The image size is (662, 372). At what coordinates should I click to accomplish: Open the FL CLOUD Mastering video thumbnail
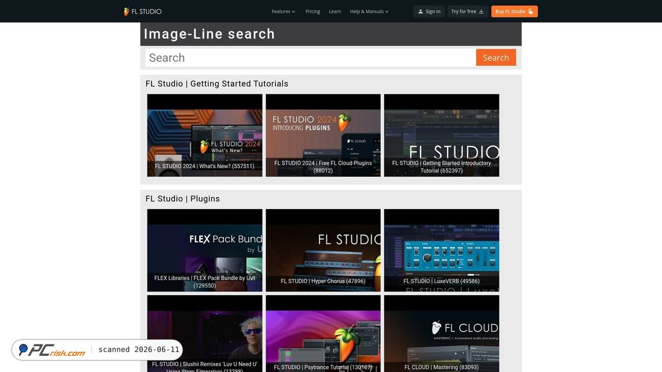442,334
